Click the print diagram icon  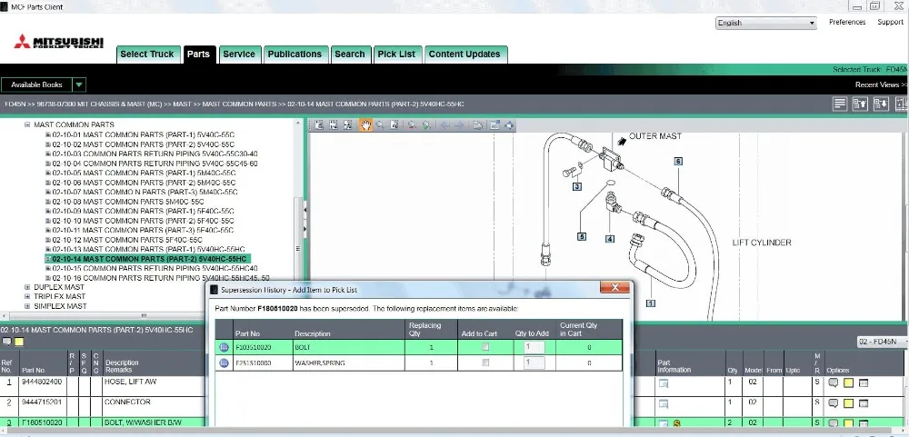[478, 124]
